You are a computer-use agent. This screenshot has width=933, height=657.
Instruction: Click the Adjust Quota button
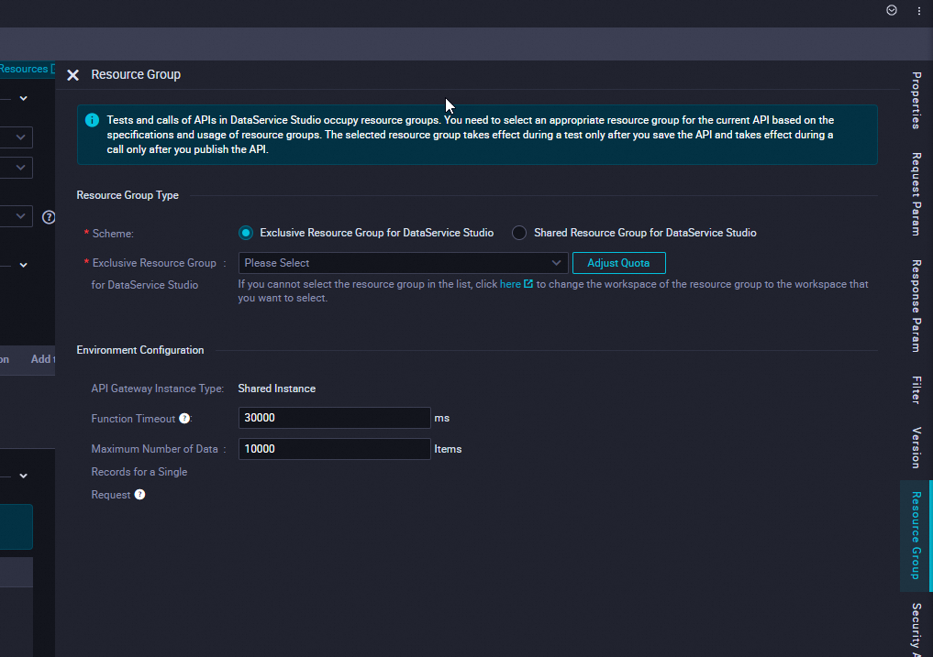coord(618,262)
